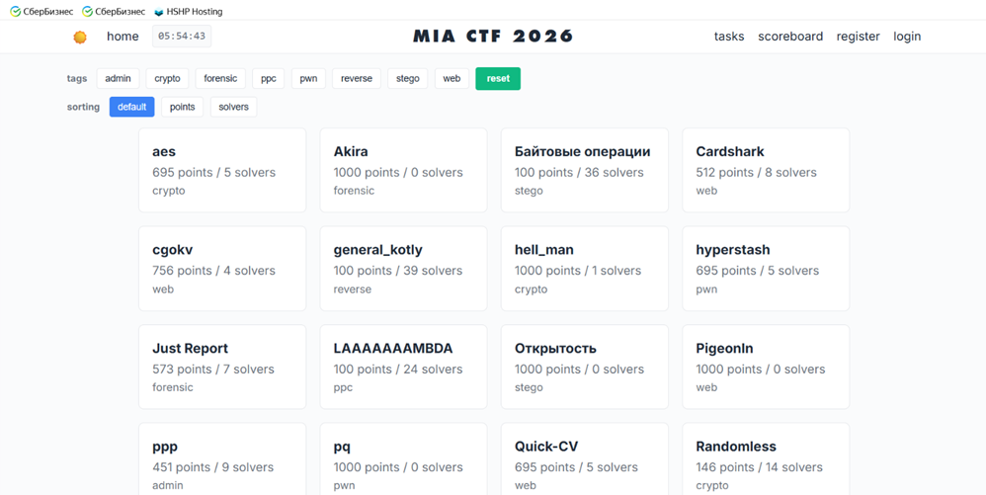This screenshot has height=495, width=986.
Task: Open the Akira task card
Action: (404, 171)
